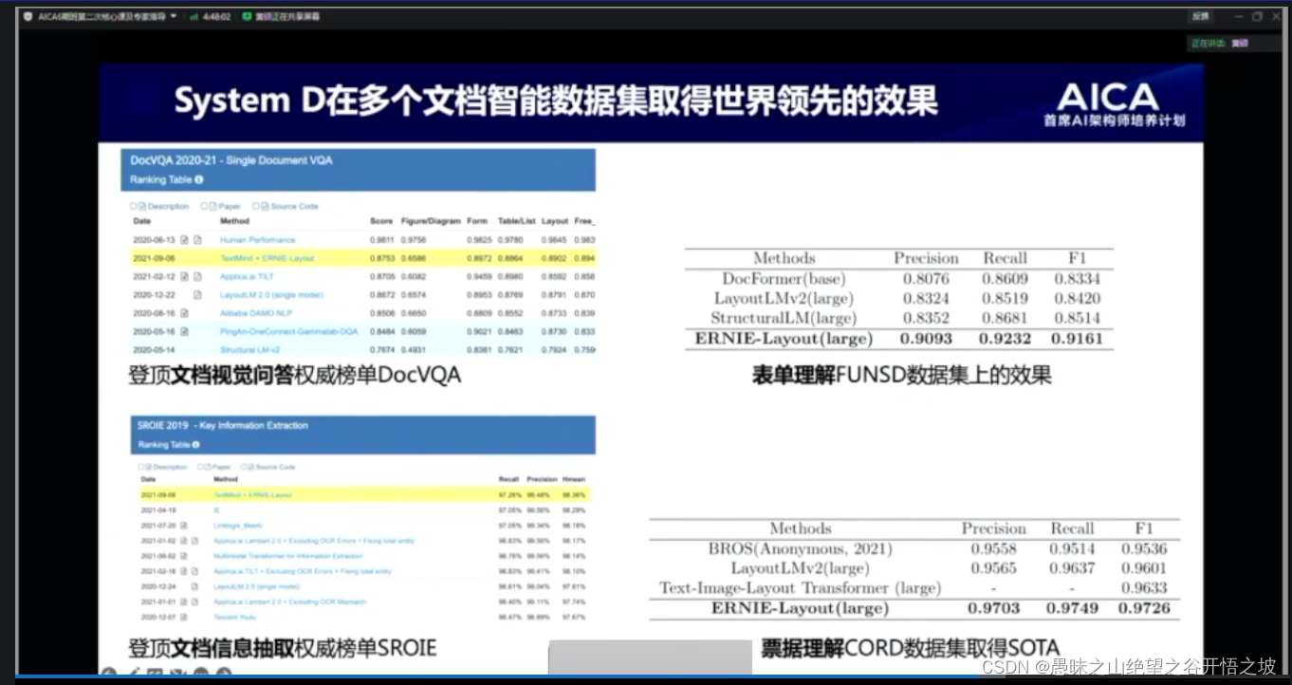Check the network signal strength icon
The image size is (1292, 685).
point(194,16)
